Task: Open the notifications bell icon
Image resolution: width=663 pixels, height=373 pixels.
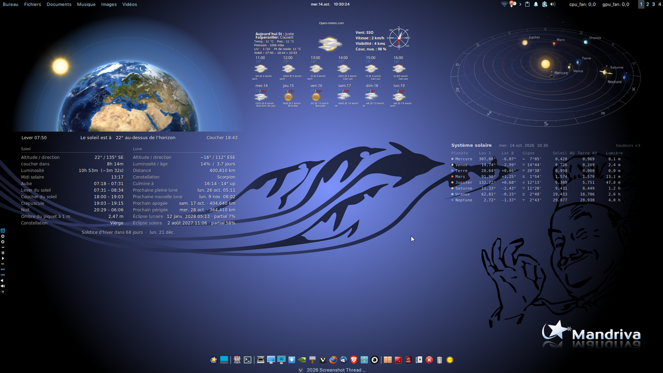Action: (536, 4)
